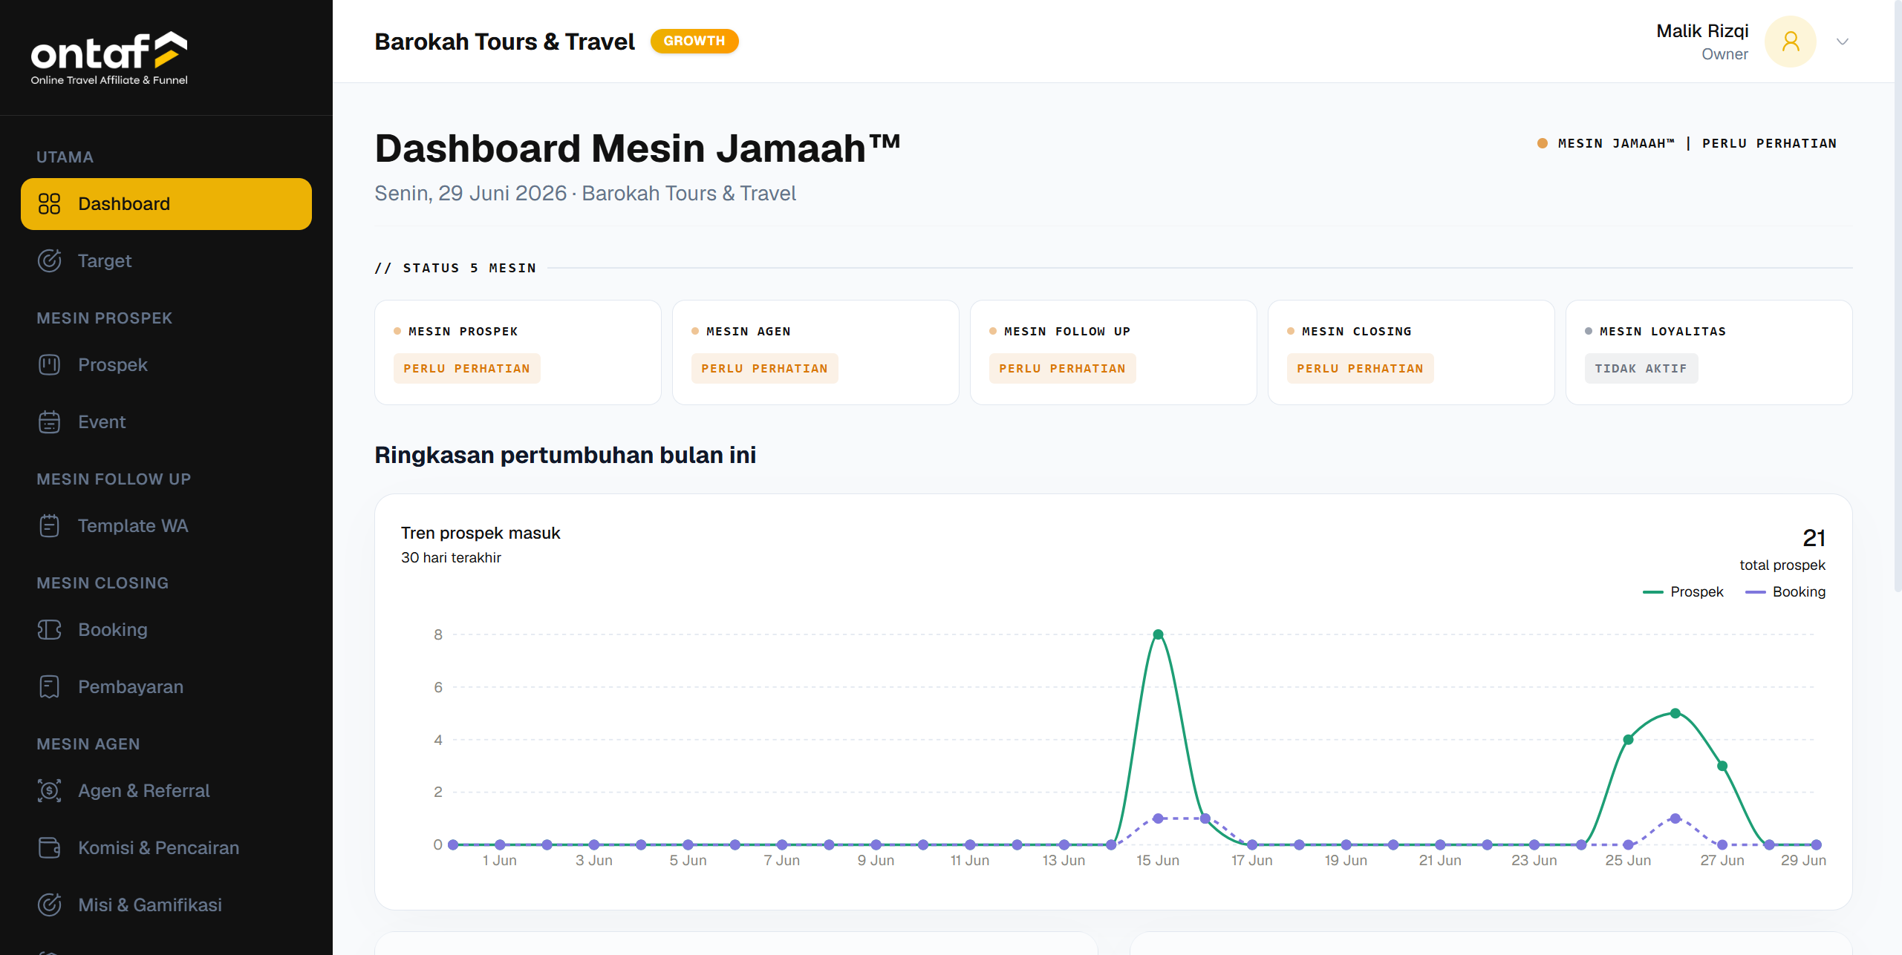
Task: Click PERLU PERHATIAN badge under Mesin Agen
Action: coord(765,369)
